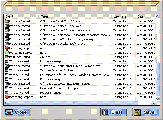Screen dimensions: 163x120
Task: Click the Username column header
Action: point(123,16)
